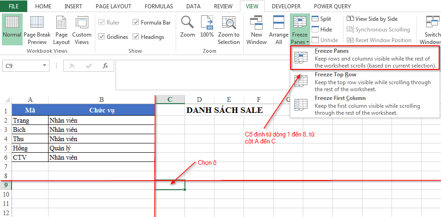Hide the current window

click(322, 29)
